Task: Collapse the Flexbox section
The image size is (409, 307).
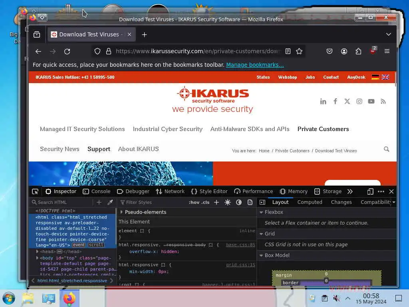Action: [x=261, y=213]
